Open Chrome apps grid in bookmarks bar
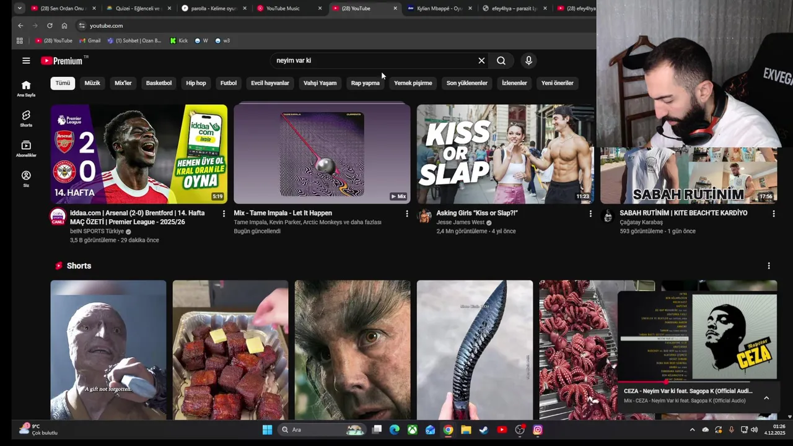This screenshot has height=446, width=793. click(x=20, y=41)
